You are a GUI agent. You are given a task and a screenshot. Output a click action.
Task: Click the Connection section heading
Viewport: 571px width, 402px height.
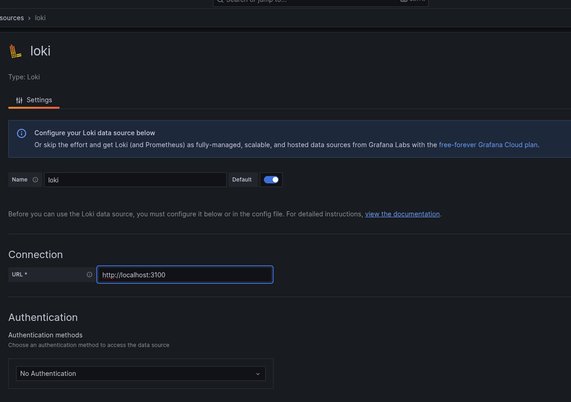35,254
